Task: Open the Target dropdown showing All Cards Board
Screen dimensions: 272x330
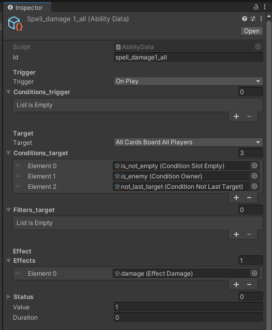Action: tap(188, 142)
